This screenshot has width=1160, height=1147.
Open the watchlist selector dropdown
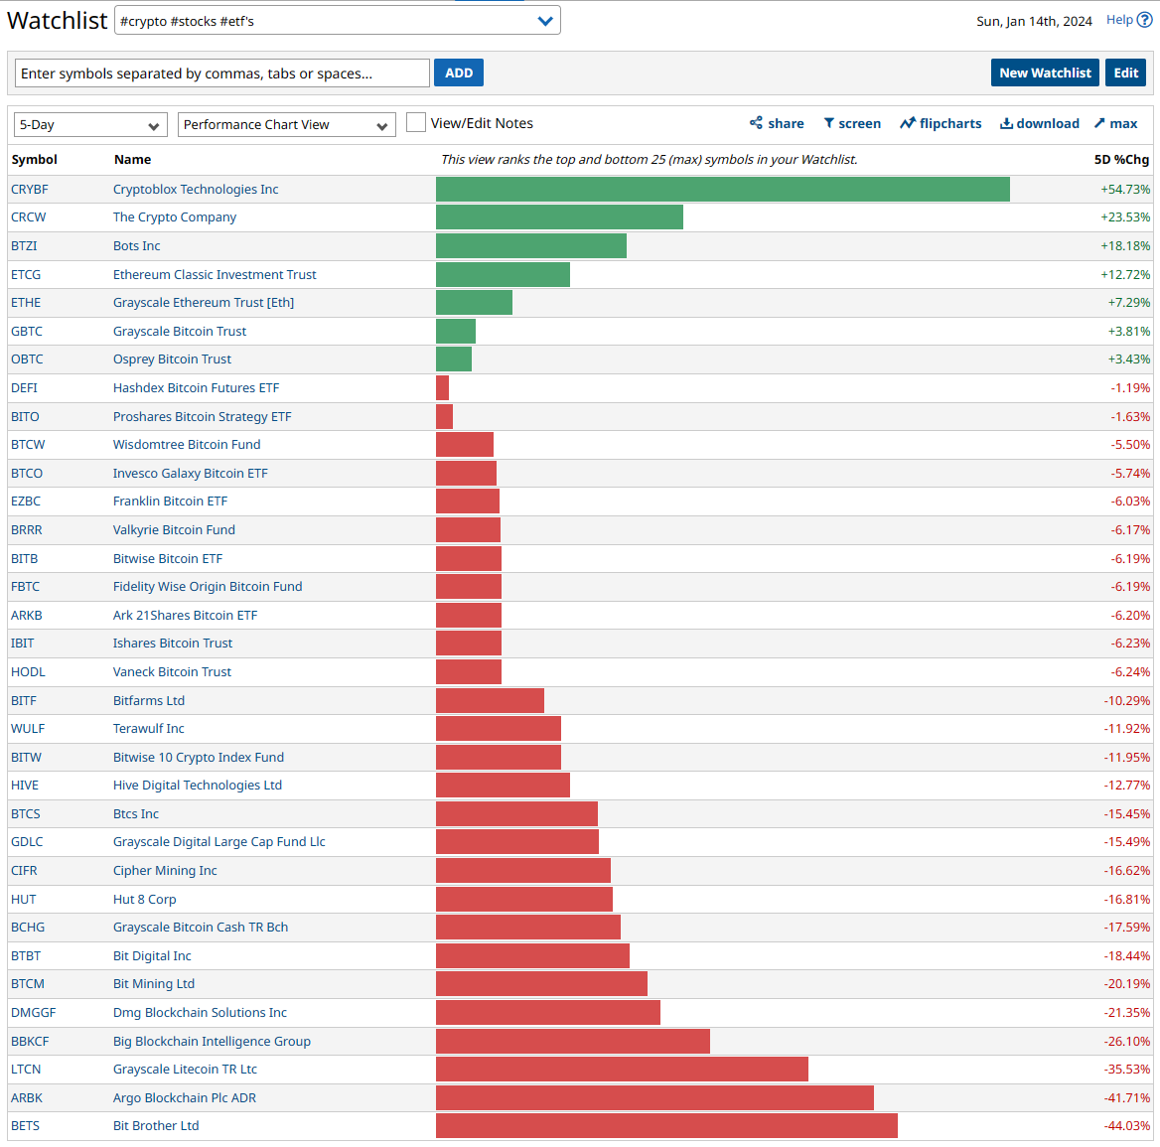(x=338, y=21)
